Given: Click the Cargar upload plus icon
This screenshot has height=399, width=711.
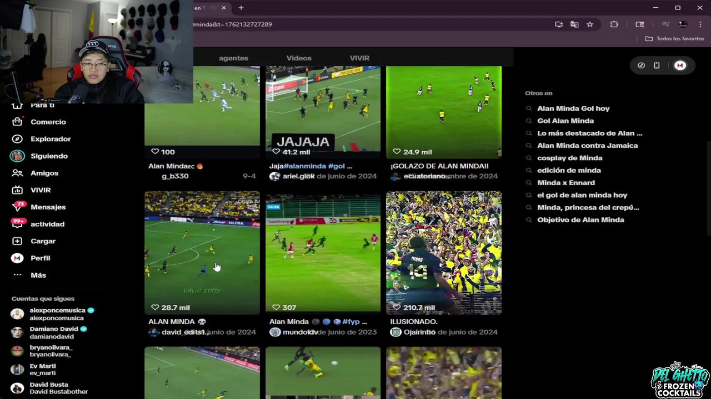Looking at the screenshot, I should (17, 241).
